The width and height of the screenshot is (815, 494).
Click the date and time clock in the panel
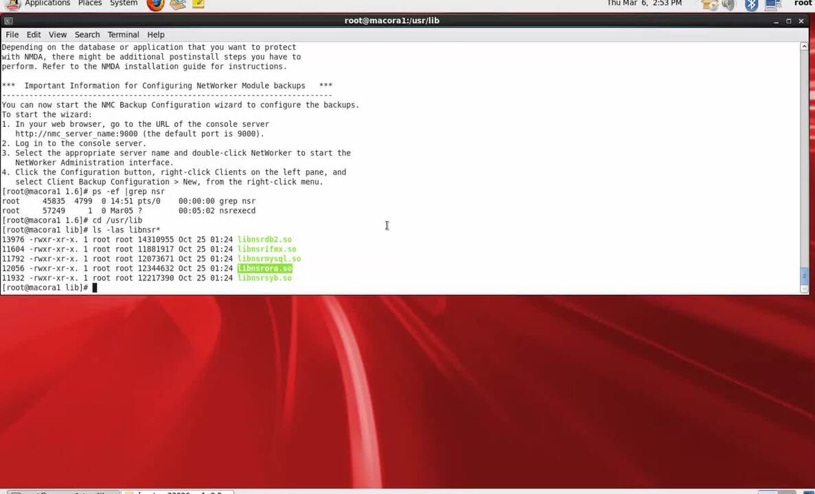[x=644, y=3]
